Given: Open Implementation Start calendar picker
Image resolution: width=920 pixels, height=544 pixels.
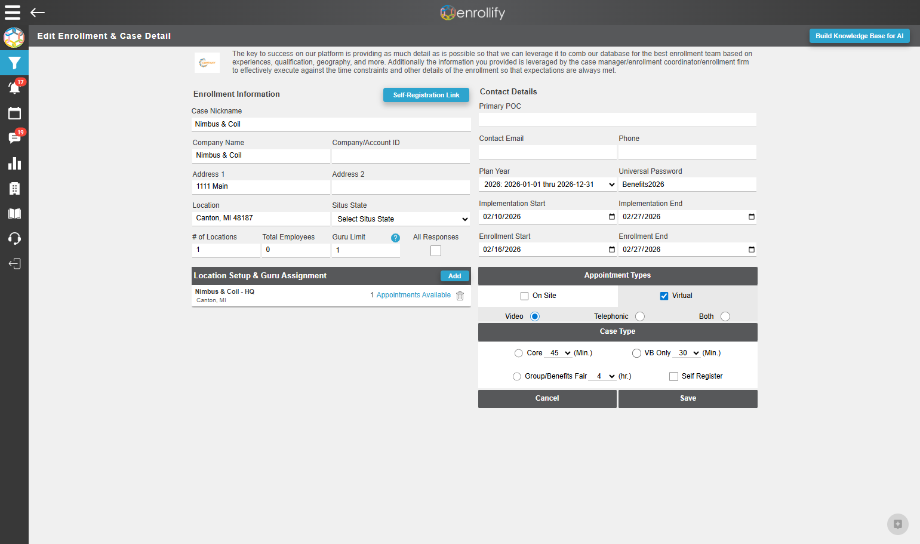Looking at the screenshot, I should (611, 217).
